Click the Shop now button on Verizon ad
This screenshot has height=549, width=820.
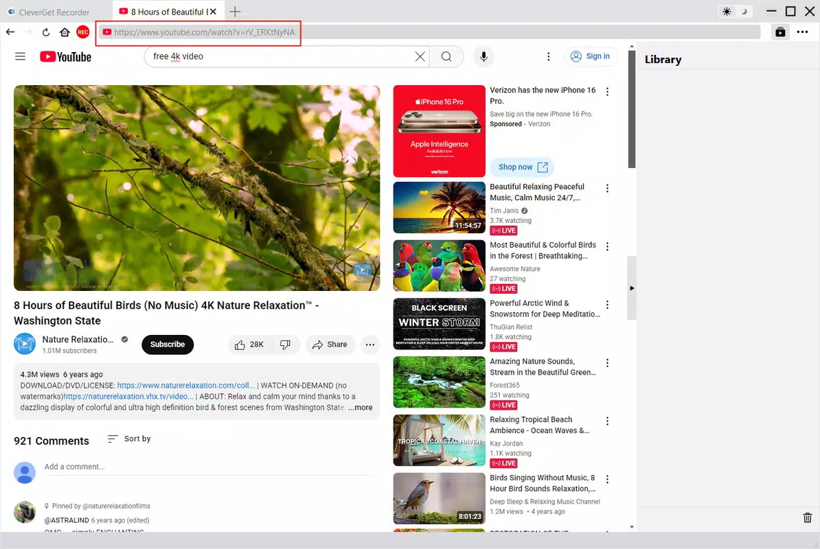[522, 167]
